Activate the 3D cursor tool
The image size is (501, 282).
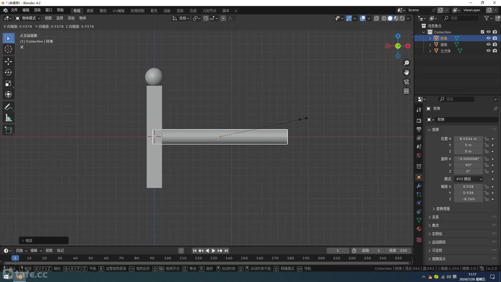pyautogui.click(x=8, y=49)
